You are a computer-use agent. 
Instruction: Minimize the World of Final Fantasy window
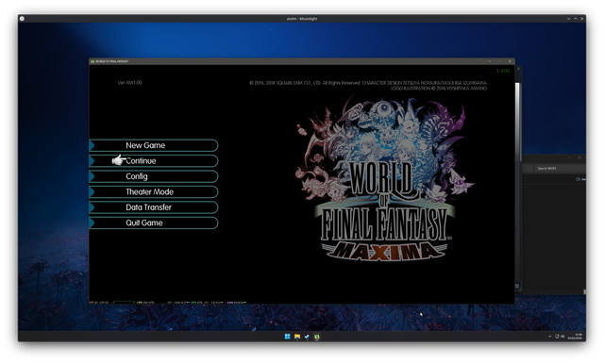point(490,61)
